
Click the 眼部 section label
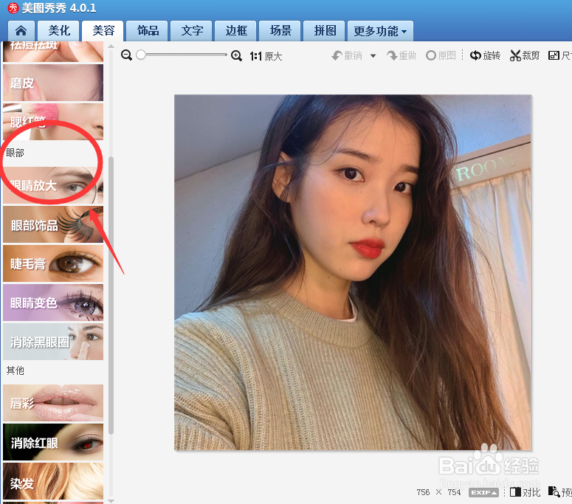(x=15, y=153)
